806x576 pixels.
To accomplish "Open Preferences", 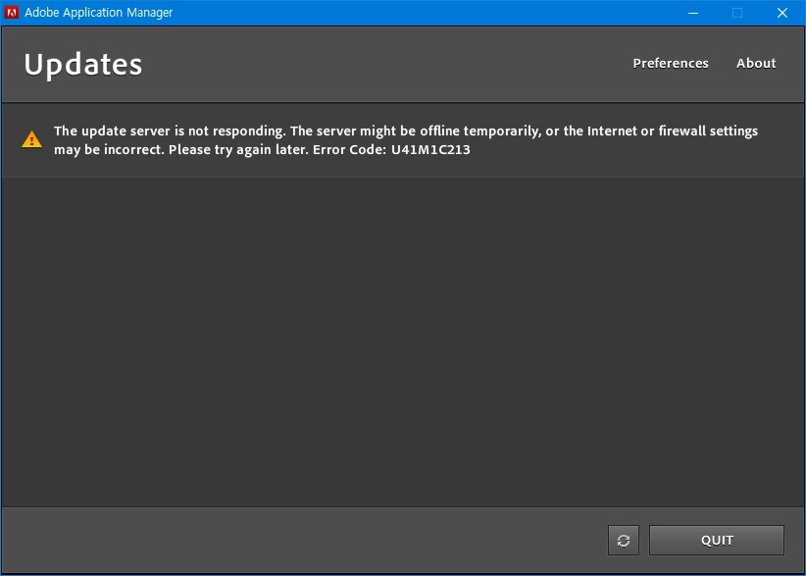I will pos(671,63).
